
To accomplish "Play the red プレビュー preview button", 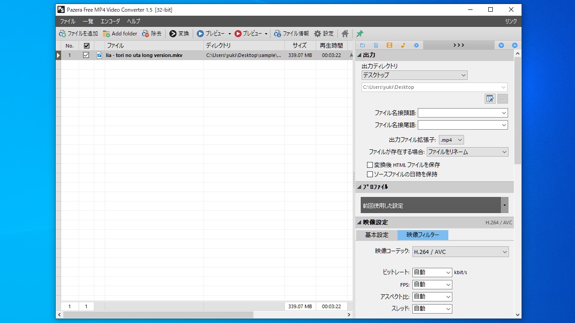I will 248,34.
